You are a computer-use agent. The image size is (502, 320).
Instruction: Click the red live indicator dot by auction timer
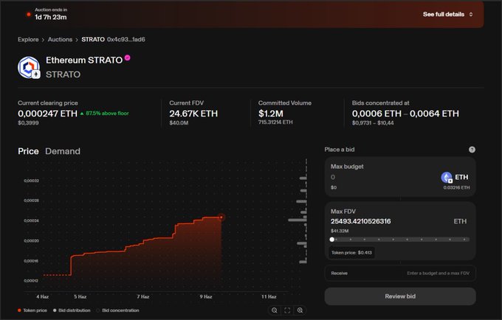click(29, 15)
